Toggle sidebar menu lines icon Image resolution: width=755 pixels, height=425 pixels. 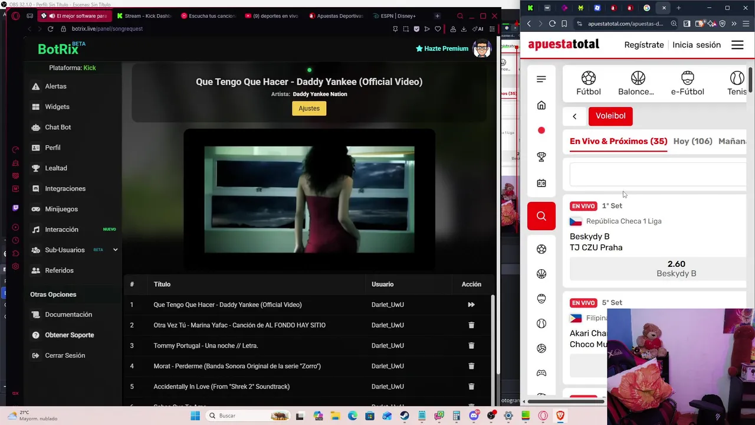[x=541, y=79]
